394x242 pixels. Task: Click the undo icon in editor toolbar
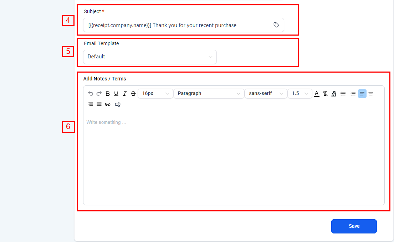[91, 94]
